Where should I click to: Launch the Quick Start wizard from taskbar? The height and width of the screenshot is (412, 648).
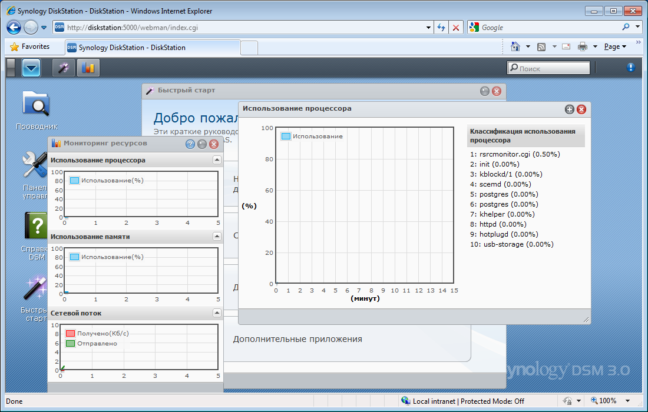coord(64,68)
